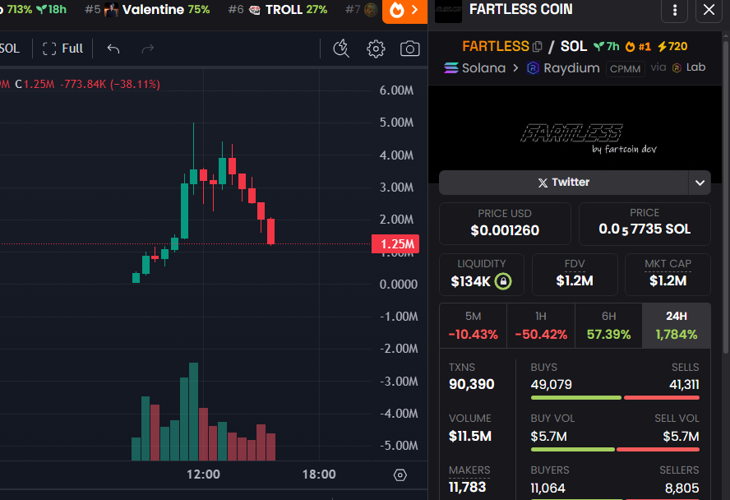Viewport: 730px width, 500px height.
Task: Click the price in SOL value box
Action: tap(645, 224)
